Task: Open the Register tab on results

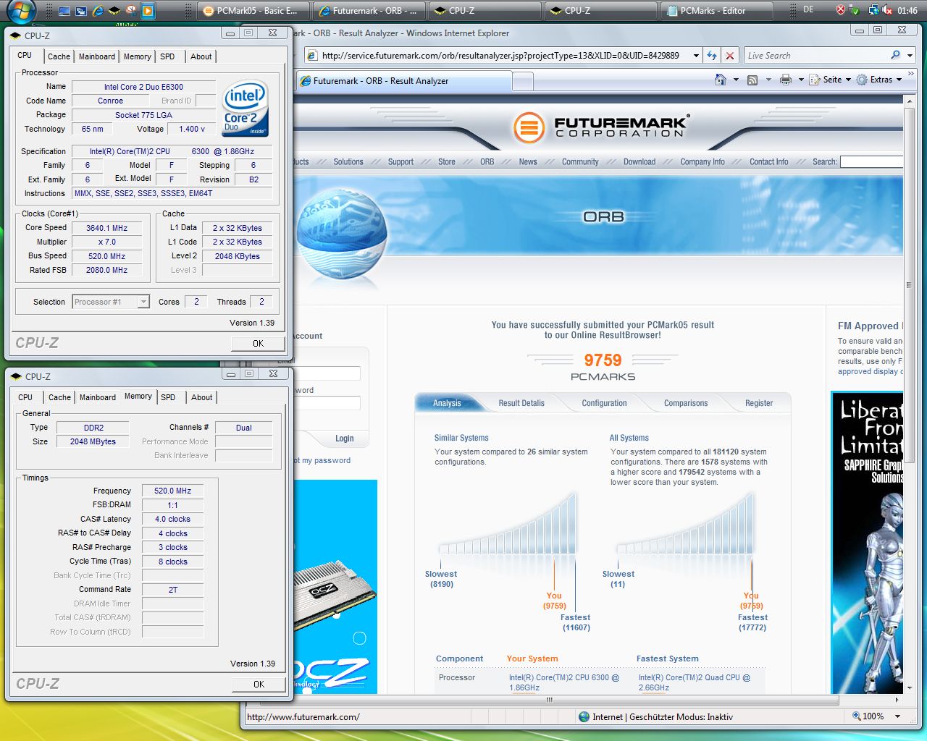Action: coord(759,403)
